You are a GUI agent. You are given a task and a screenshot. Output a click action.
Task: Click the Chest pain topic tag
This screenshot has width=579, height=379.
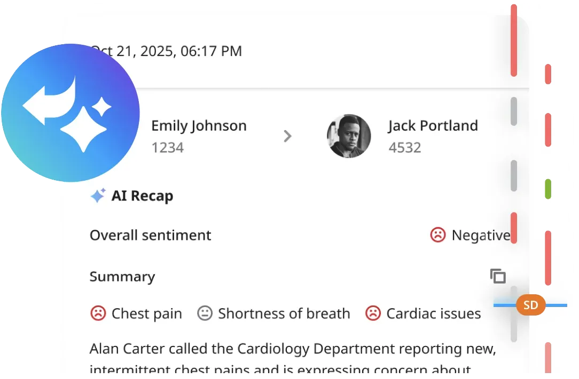pyautogui.click(x=136, y=313)
